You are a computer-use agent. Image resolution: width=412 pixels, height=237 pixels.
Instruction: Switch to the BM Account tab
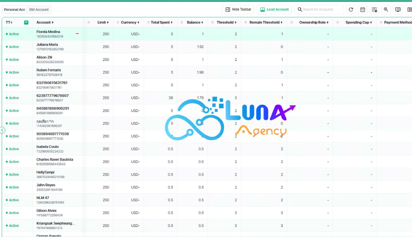pyautogui.click(x=39, y=10)
